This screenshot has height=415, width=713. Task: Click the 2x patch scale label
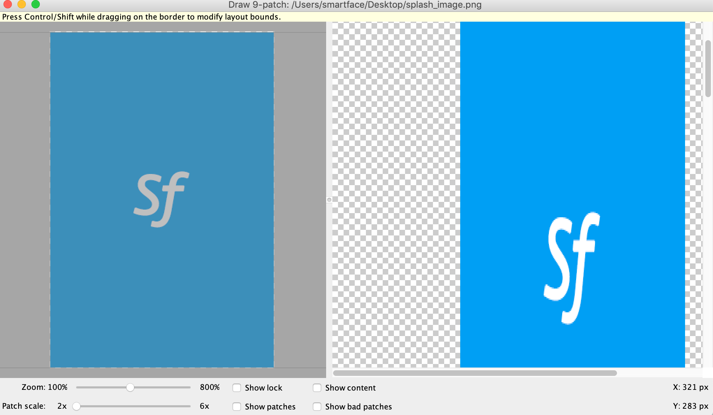(x=62, y=406)
